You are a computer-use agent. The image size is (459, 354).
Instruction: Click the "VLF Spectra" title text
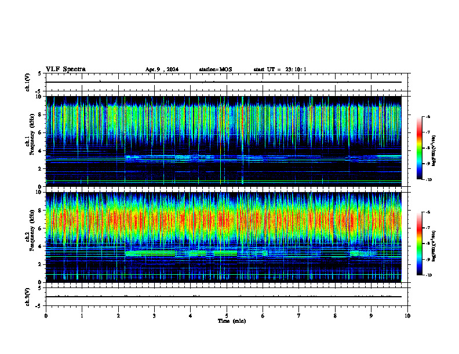65,69
